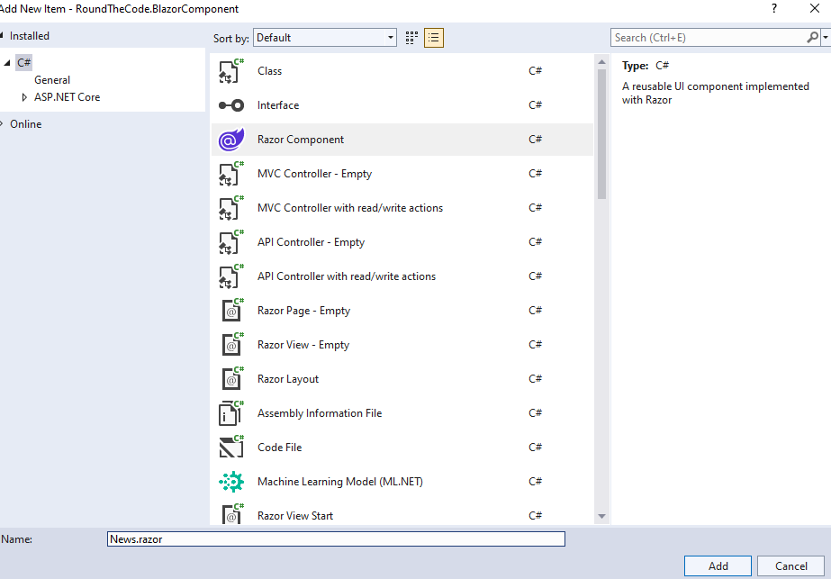Click the Machine Learning Model icon
Viewport: 831px width, 579px height.
[231, 482]
